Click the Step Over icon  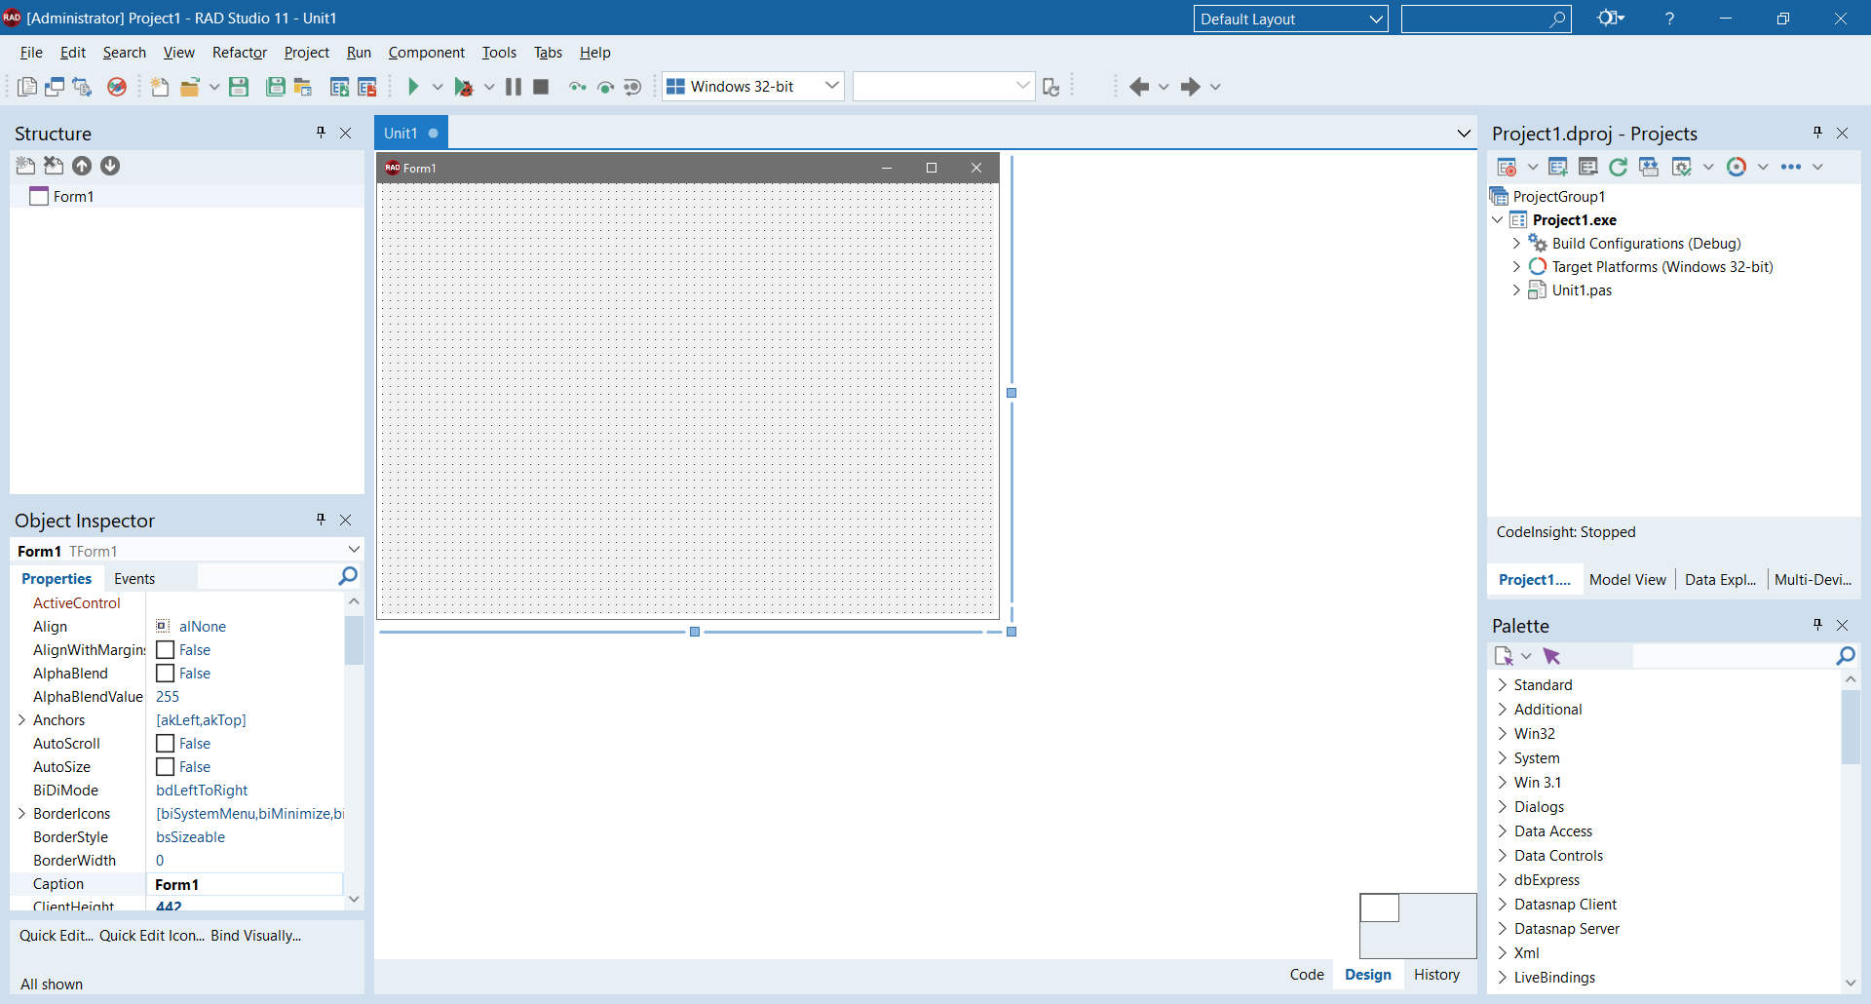tap(605, 87)
